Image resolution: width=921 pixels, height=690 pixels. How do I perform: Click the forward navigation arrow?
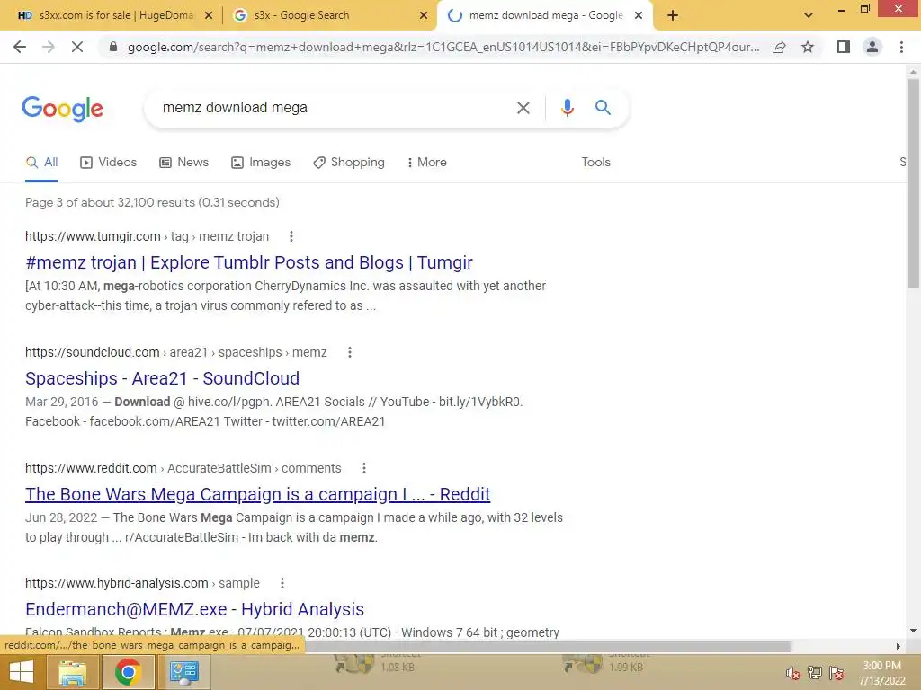pos(49,47)
